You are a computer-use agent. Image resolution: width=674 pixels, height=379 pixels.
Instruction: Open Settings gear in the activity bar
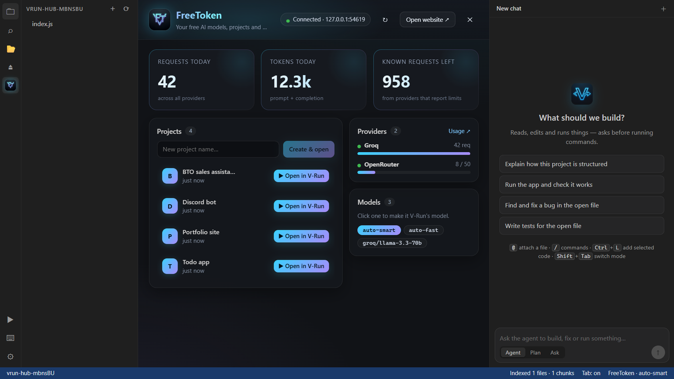pos(11,357)
